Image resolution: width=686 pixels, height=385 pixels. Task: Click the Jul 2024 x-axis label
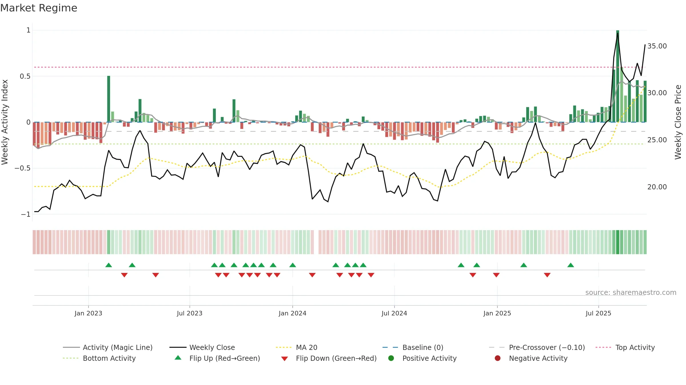[394, 313]
